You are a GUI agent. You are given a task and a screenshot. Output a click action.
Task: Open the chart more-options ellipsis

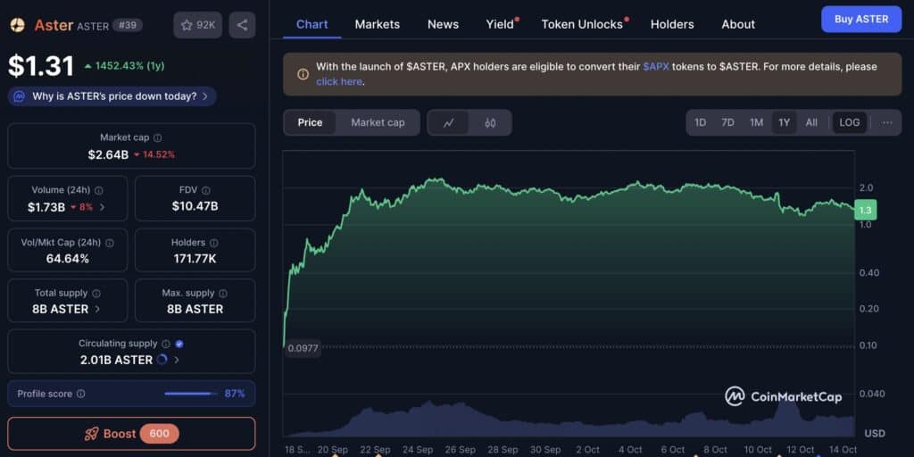click(887, 122)
